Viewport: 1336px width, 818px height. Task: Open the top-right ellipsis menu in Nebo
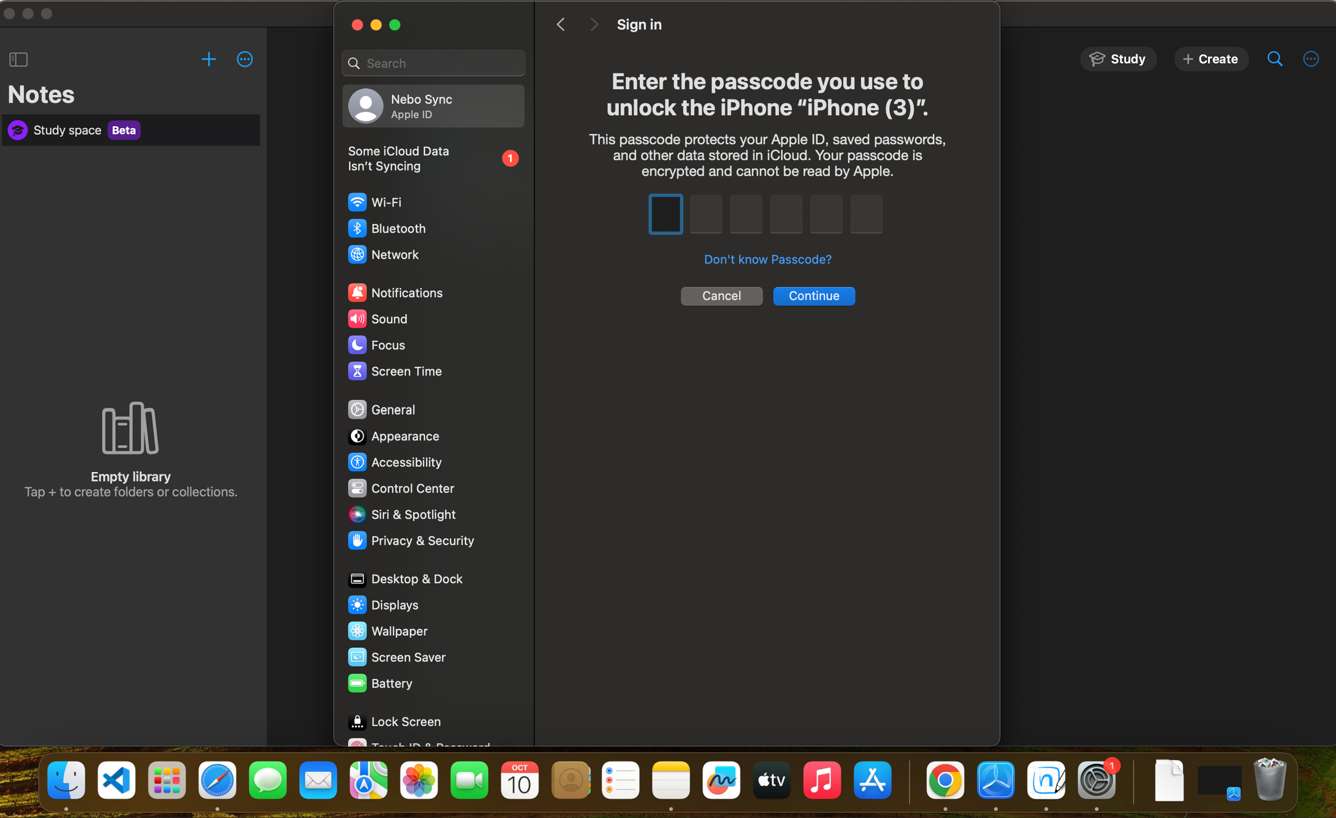[1311, 59]
